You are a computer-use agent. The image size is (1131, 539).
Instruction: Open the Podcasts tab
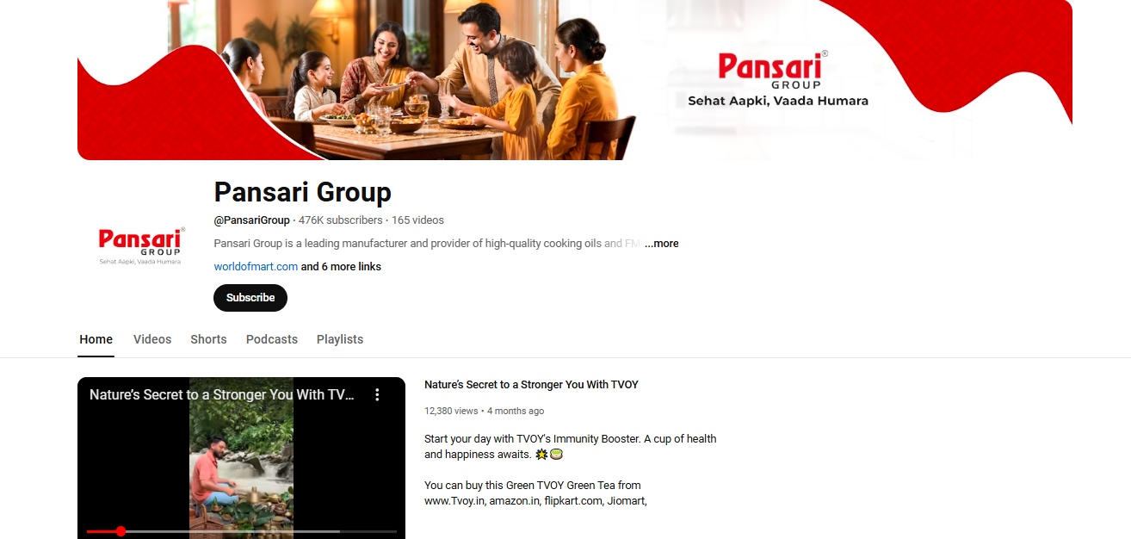(272, 339)
